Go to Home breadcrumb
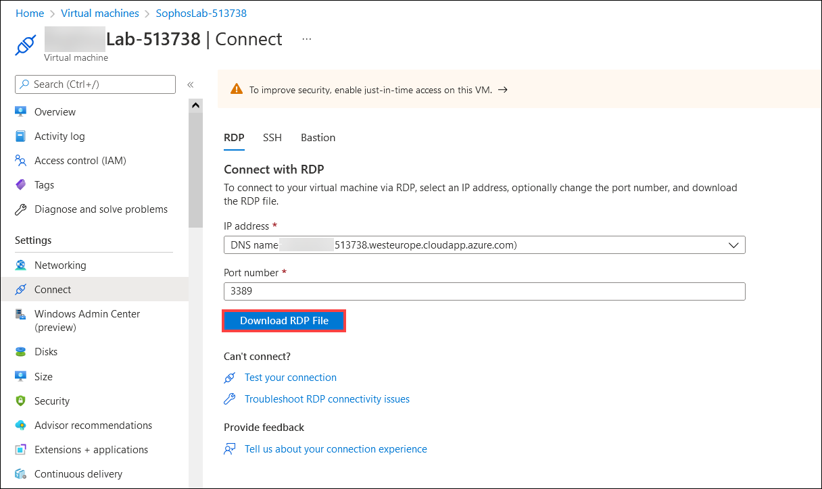 (30, 13)
